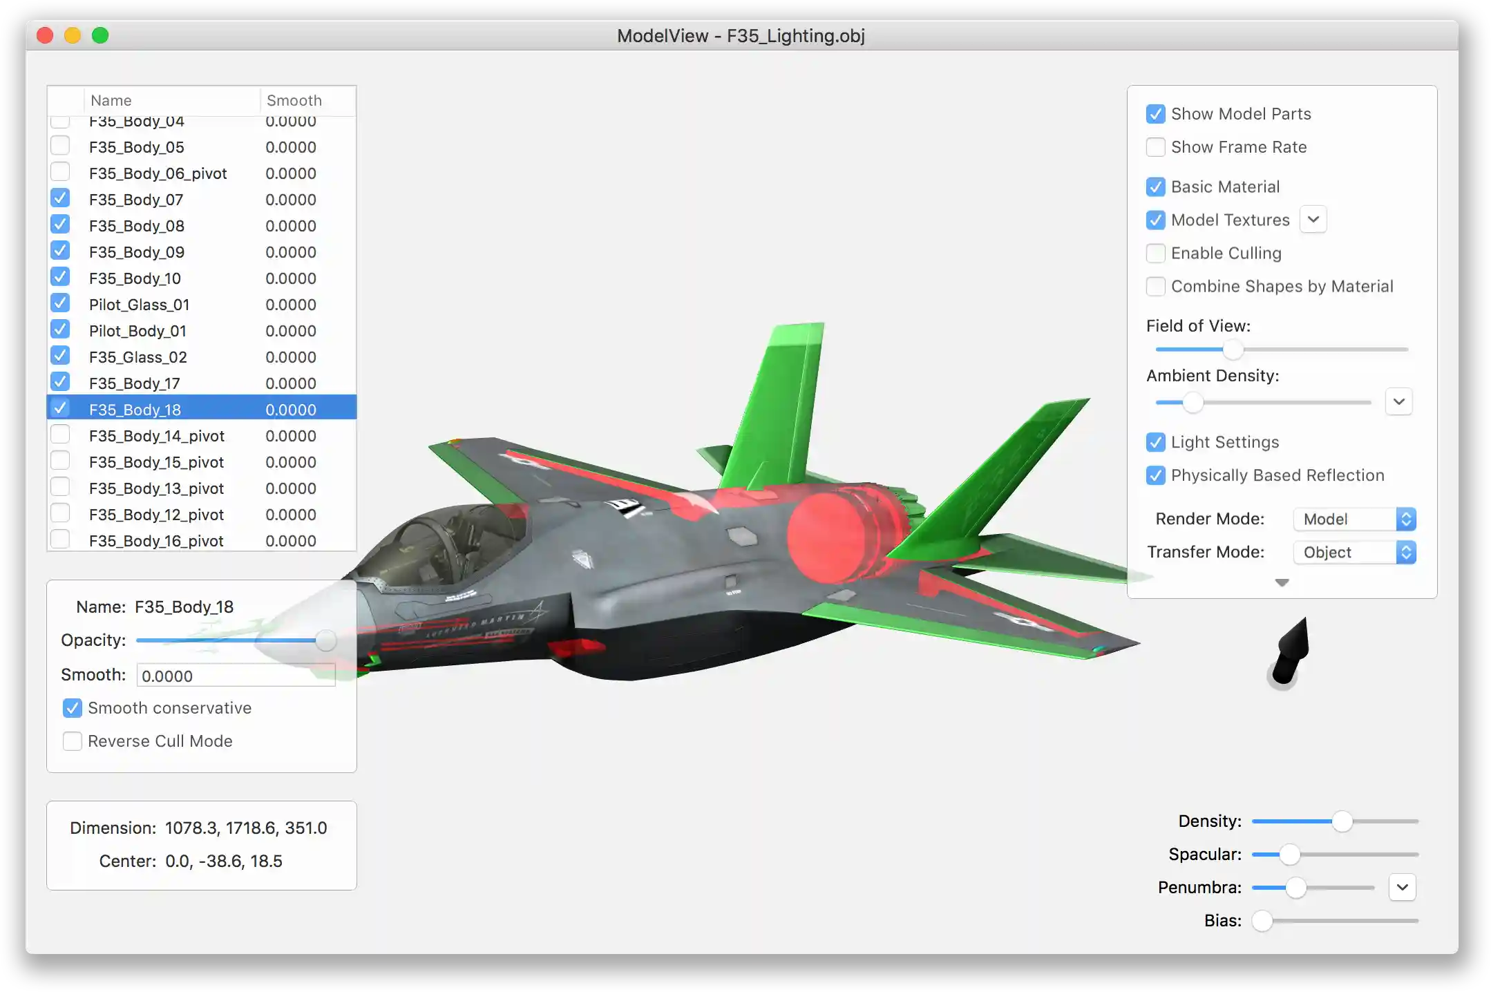Screen dimensions: 1491x992
Task: Click the light direction spotlight icon
Action: click(x=1290, y=652)
